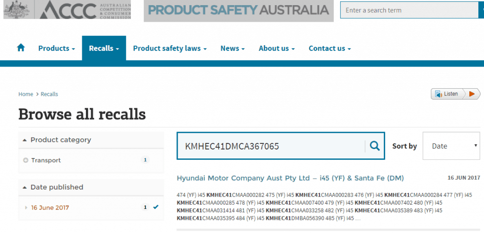Click the Product Safety Australia banner
484x233 pixels.
[239, 10]
